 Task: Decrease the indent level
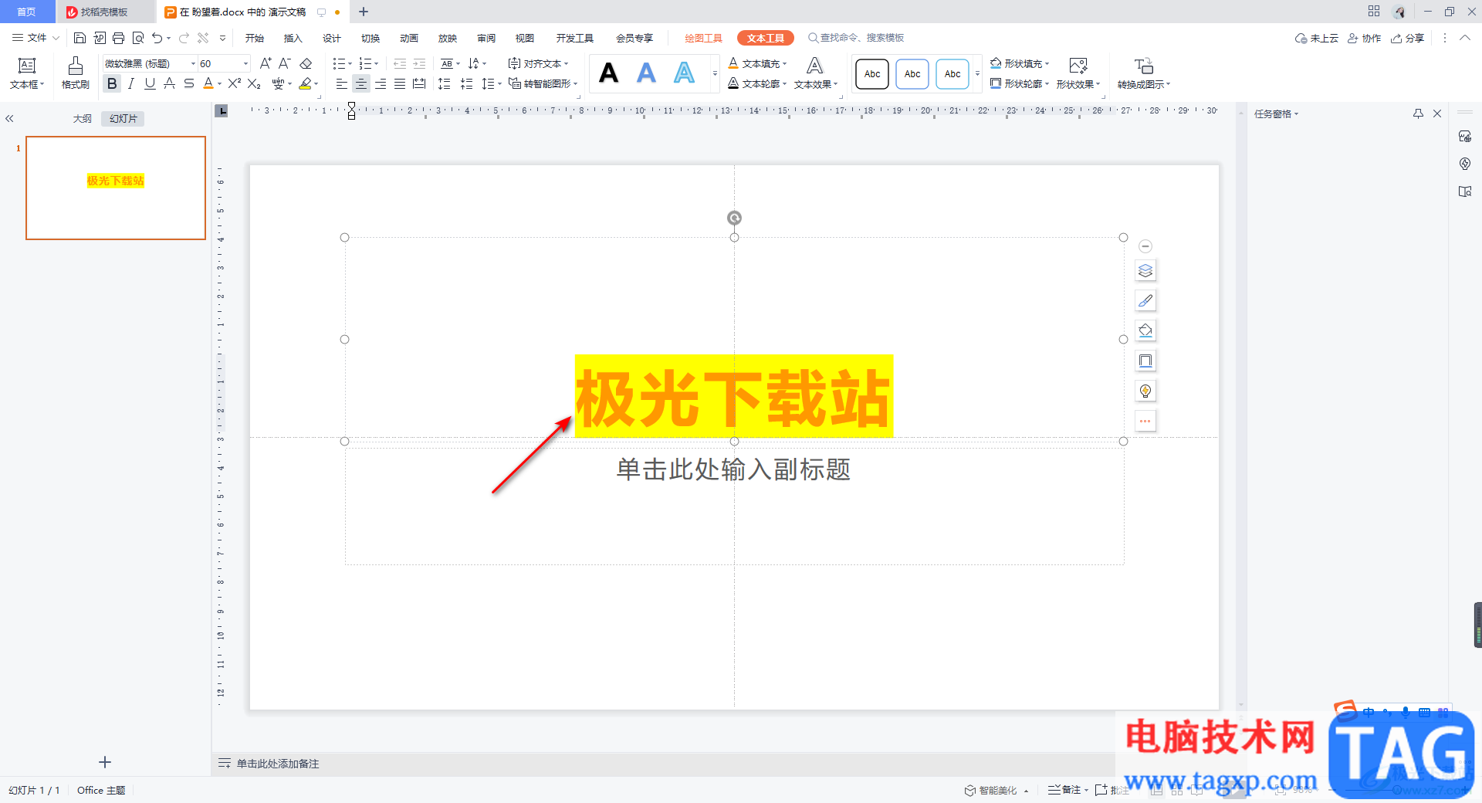click(x=400, y=63)
